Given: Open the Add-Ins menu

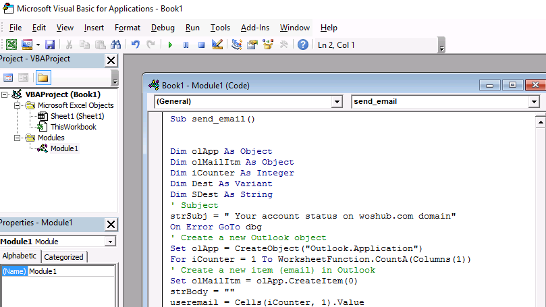Looking at the screenshot, I should tap(255, 28).
